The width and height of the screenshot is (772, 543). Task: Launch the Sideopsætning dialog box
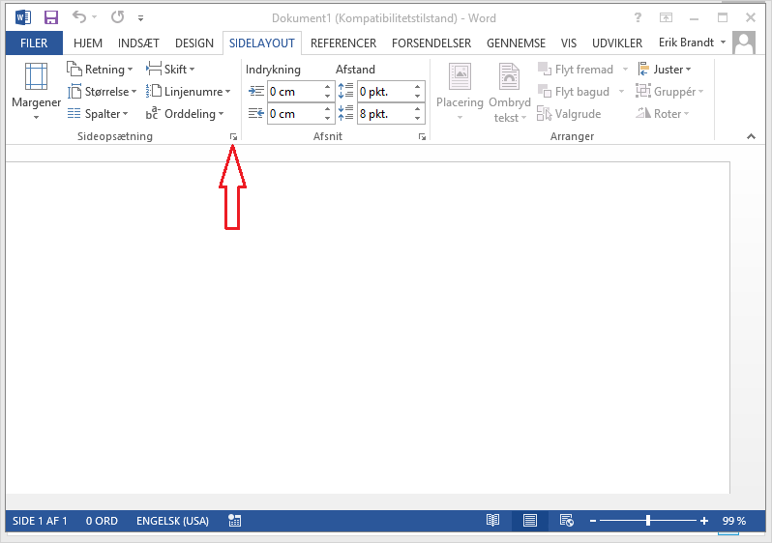pos(233,137)
